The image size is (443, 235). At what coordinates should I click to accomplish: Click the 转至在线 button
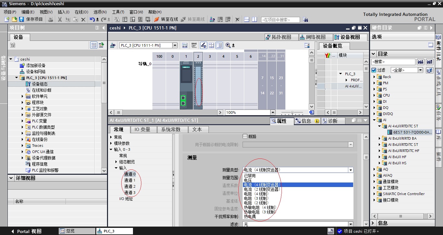(x=166, y=19)
